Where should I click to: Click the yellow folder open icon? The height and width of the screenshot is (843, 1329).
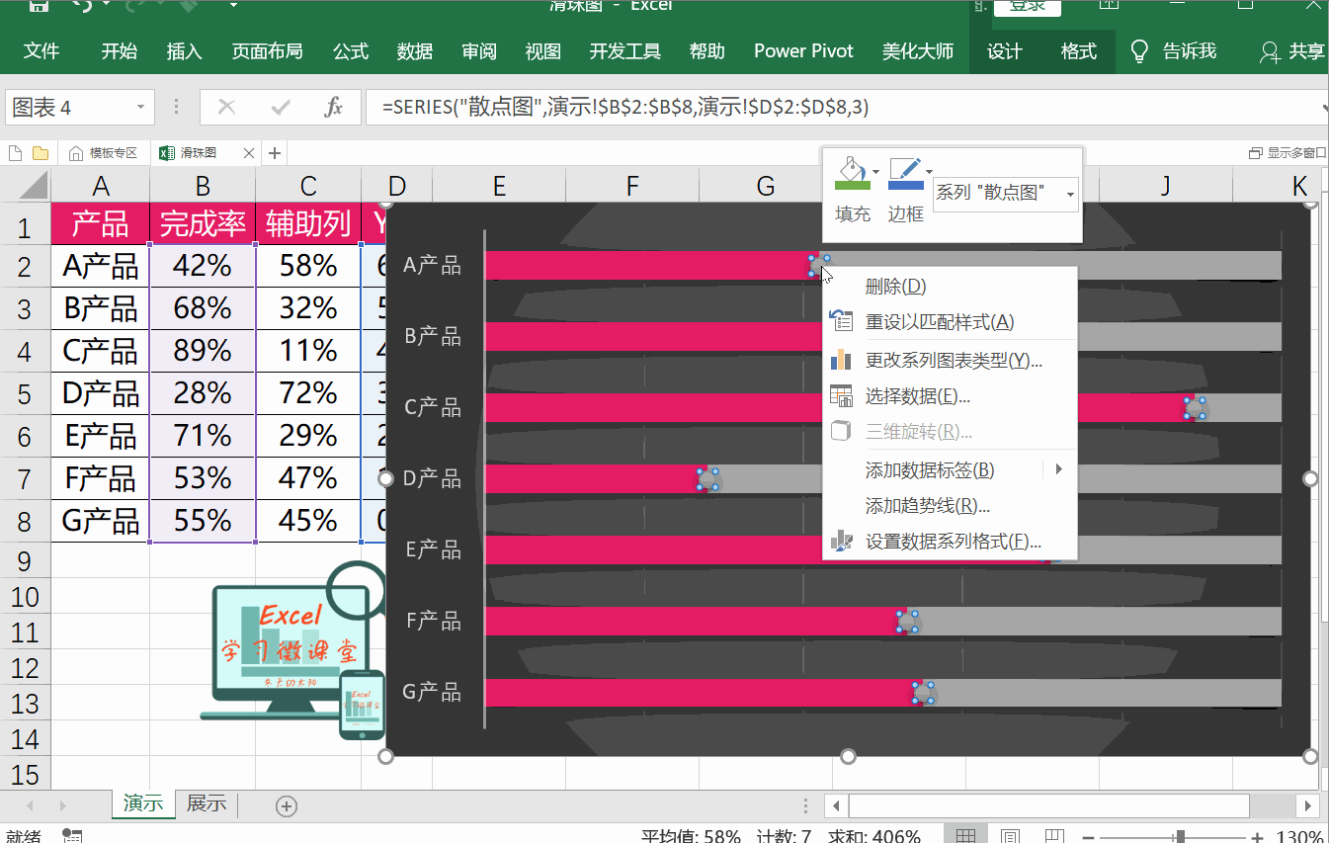pos(41,153)
